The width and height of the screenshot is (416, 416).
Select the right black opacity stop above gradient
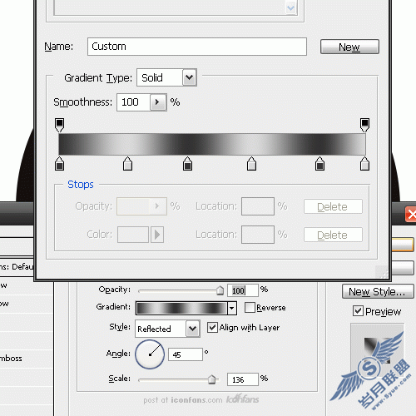[x=364, y=125]
